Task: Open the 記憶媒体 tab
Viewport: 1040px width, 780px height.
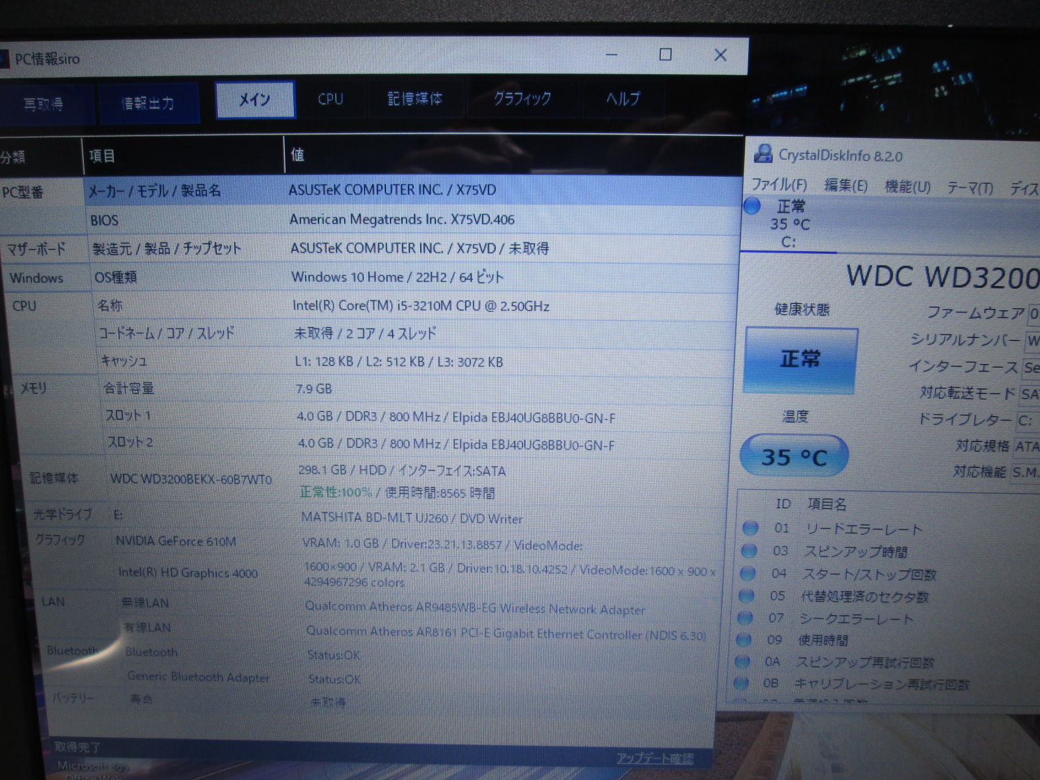Action: (x=415, y=99)
